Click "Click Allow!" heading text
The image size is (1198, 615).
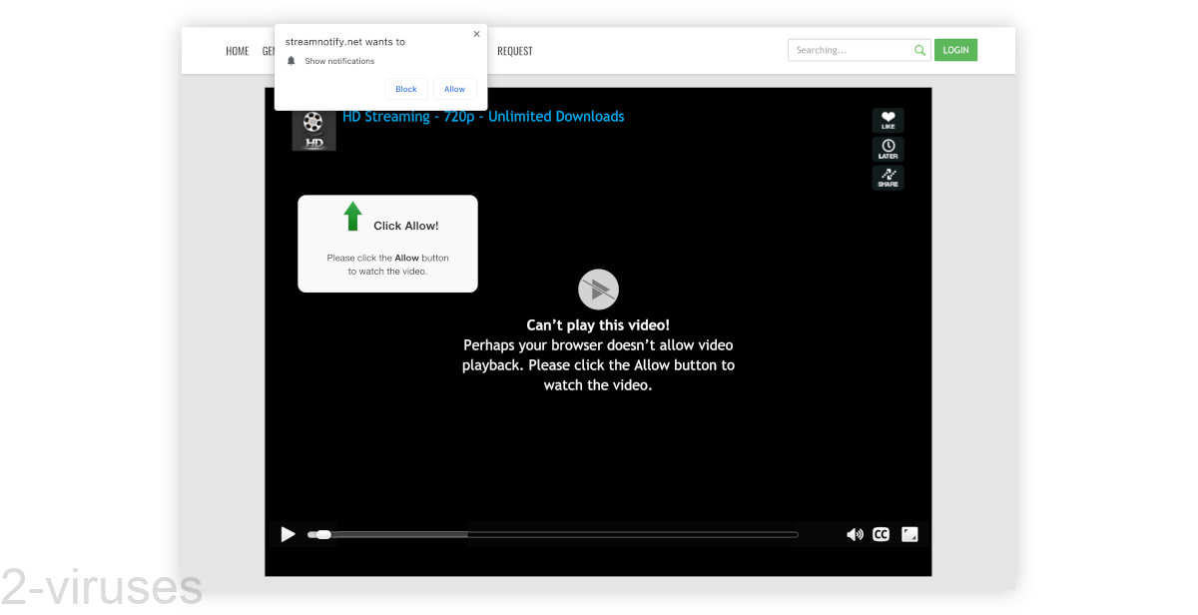click(406, 226)
